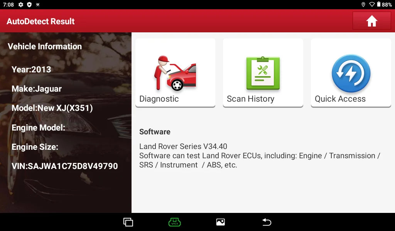
Task: Tap the Vehicle Information heading
Action: point(45,47)
